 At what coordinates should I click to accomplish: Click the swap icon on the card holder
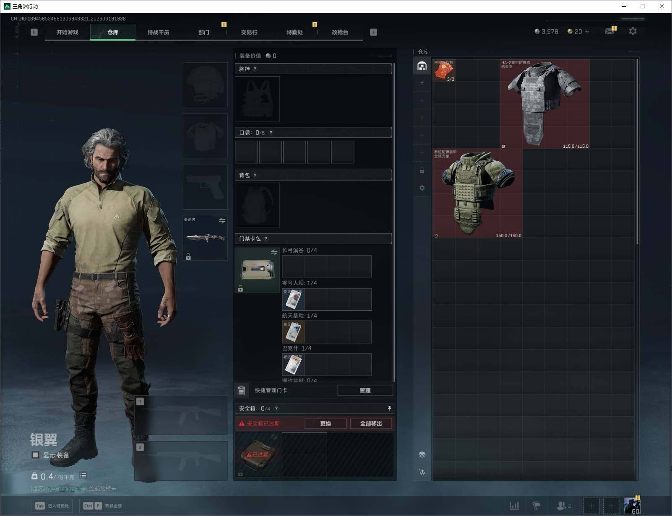point(274,252)
